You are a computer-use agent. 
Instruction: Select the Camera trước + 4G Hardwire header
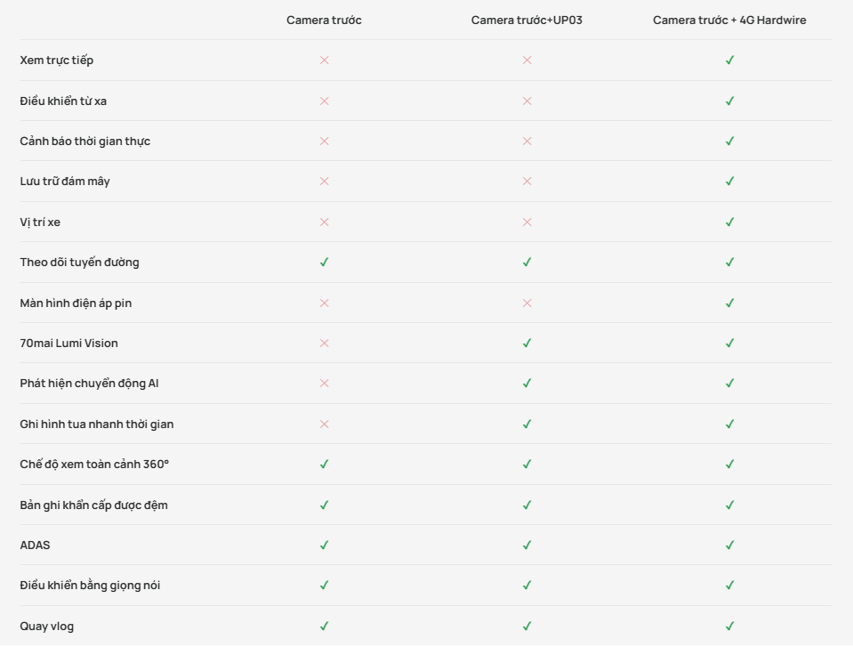pos(729,20)
